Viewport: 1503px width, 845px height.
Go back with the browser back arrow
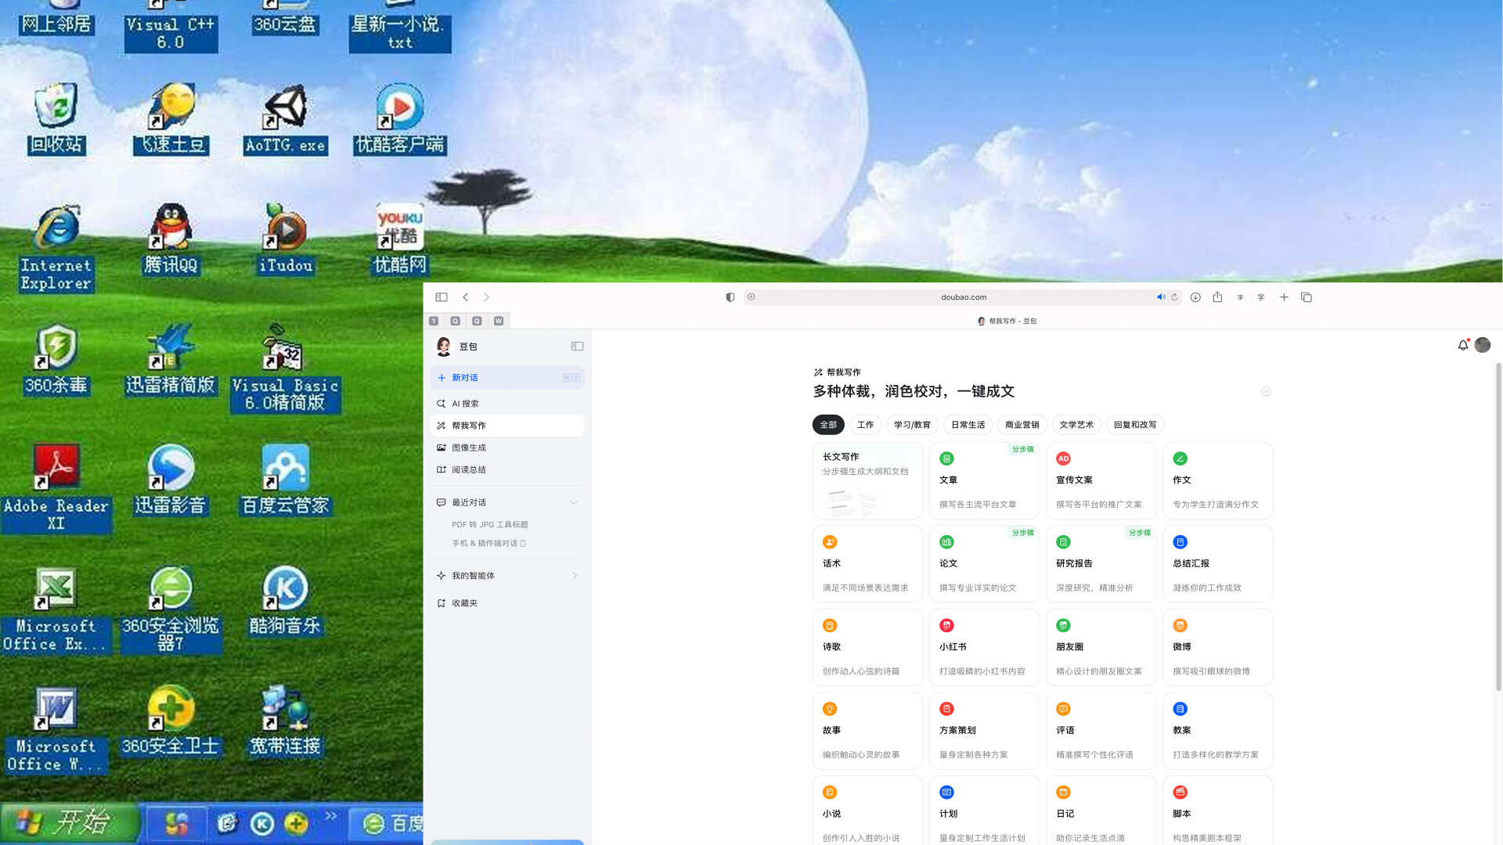click(x=466, y=297)
